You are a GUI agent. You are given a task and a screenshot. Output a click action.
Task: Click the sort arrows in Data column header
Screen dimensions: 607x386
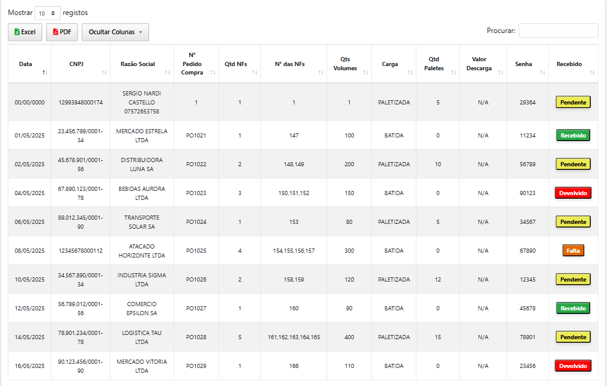(x=44, y=72)
